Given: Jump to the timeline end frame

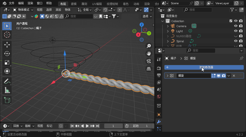Looking at the screenshot, I should [97, 126].
